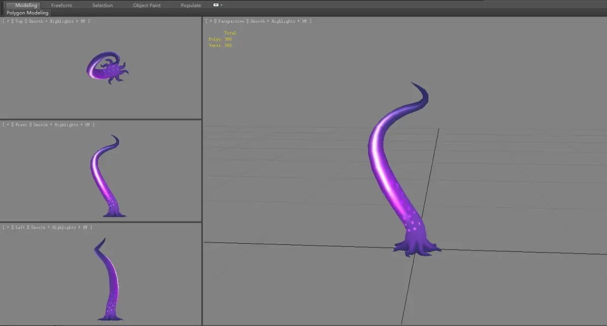Open the Populate ribbon tab
Image resolution: width=607 pixels, height=326 pixels.
[x=191, y=5]
